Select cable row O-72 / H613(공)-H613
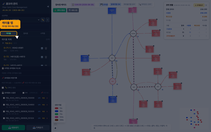This screenshot has width=211, height=132. click(x=26, y=58)
